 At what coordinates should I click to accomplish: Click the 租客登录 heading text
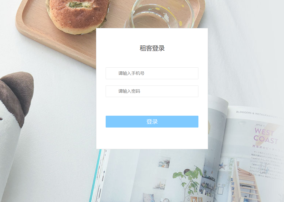152,48
